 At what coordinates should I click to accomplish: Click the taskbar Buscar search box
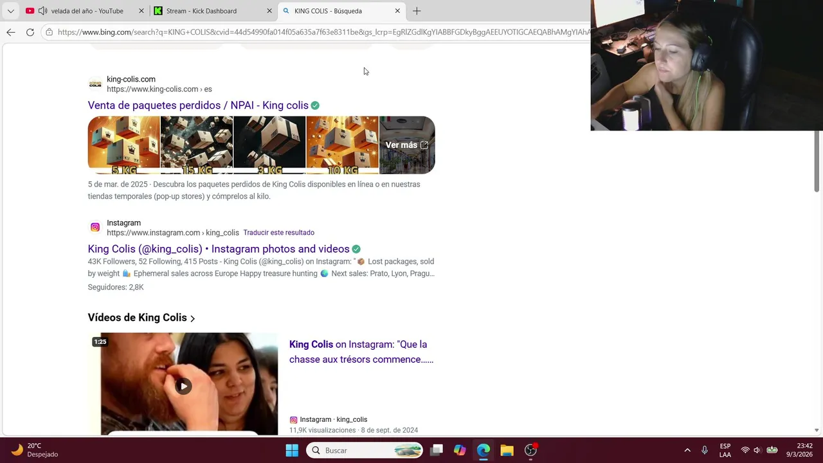[365, 450]
